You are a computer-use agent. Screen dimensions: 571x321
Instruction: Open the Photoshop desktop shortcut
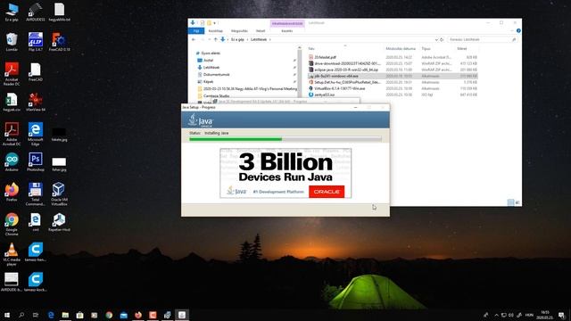pos(36,162)
